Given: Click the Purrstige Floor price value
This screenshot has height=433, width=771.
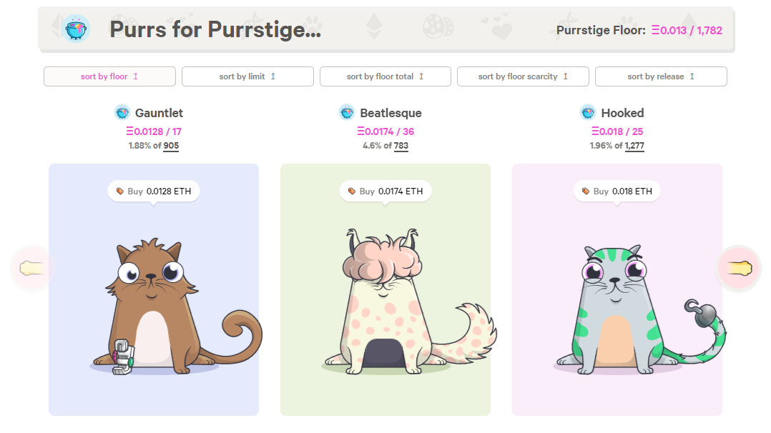Looking at the screenshot, I should coord(691,30).
